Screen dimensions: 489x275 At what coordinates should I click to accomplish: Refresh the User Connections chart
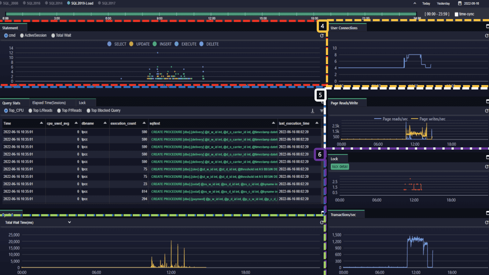(x=486, y=36)
